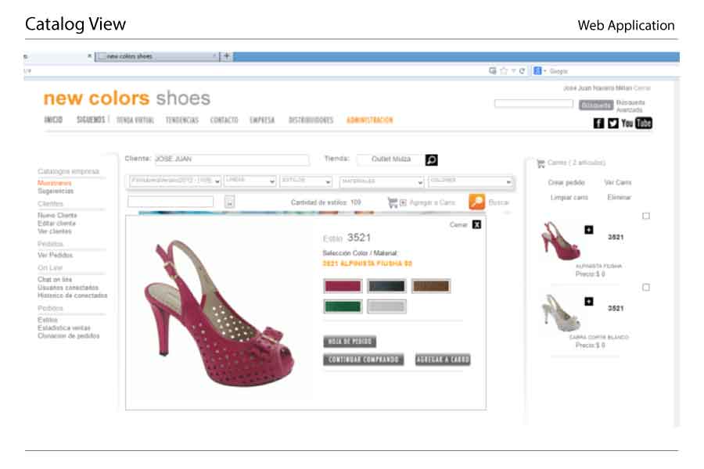Go to Tendencias in the navigation bar
Image resolution: width=704 pixels, height=469 pixels.
181,120
